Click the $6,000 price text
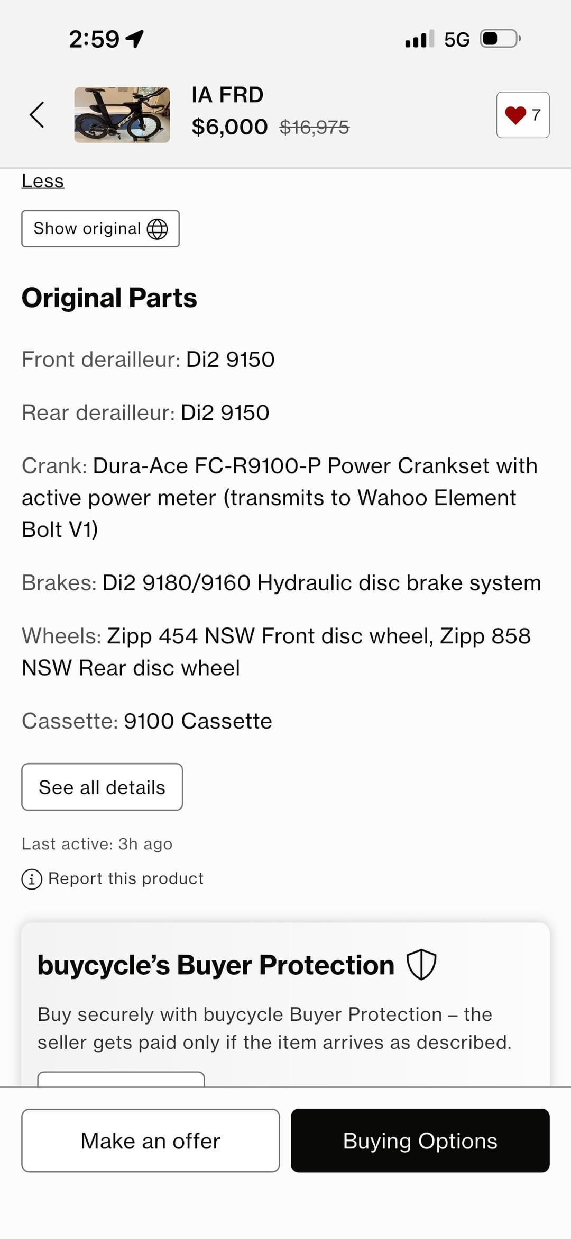 229,127
